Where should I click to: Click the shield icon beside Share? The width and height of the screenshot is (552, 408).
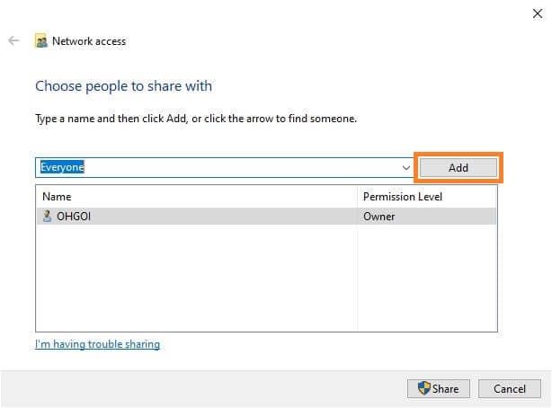click(424, 388)
